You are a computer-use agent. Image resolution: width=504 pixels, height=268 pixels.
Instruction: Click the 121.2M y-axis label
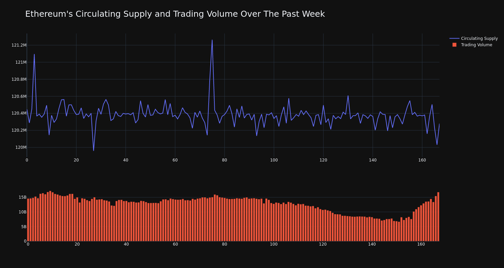[x=19, y=45]
